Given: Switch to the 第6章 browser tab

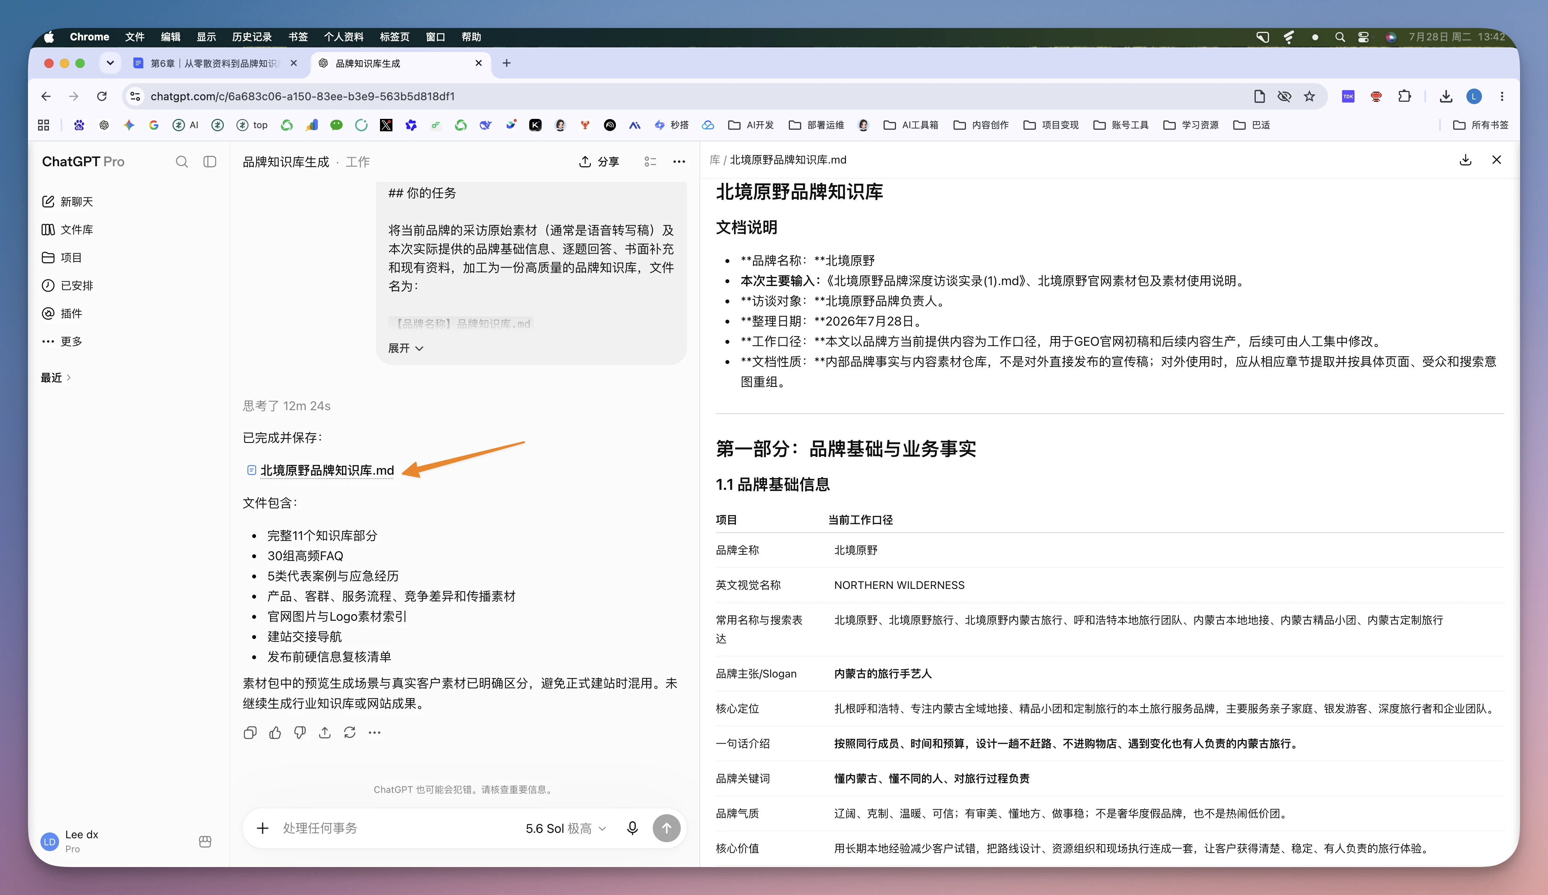Looking at the screenshot, I should pyautogui.click(x=215, y=63).
